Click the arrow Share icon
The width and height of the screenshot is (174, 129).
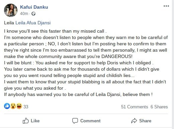point(134,121)
